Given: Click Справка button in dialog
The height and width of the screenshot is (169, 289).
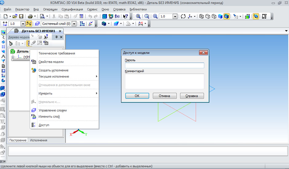Looking at the screenshot, I should tap(192, 96).
